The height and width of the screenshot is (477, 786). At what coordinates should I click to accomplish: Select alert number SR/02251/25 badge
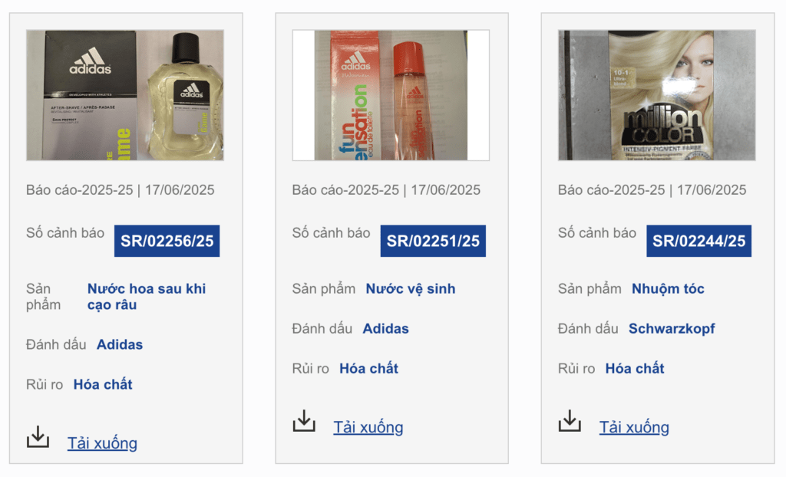coord(433,241)
